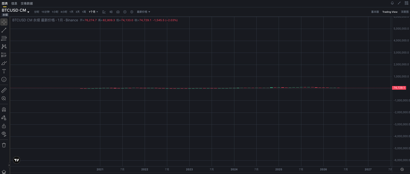Image resolution: width=410 pixels, height=174 pixels.
Task: Set interval to 1小时
Action: (55, 12)
